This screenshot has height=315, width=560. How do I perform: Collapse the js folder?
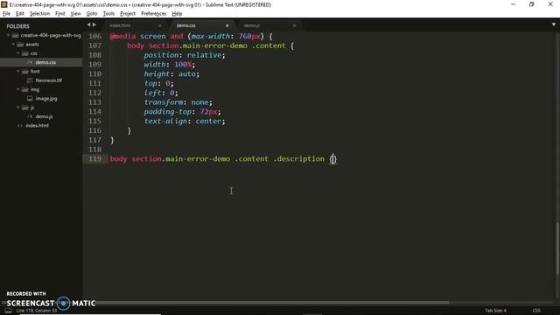click(17, 108)
